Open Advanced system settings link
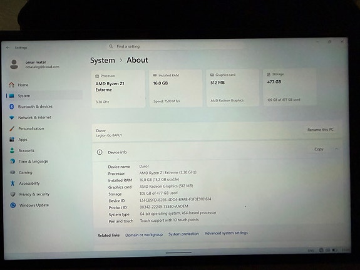This screenshot has height=270, width=360. coord(226,233)
